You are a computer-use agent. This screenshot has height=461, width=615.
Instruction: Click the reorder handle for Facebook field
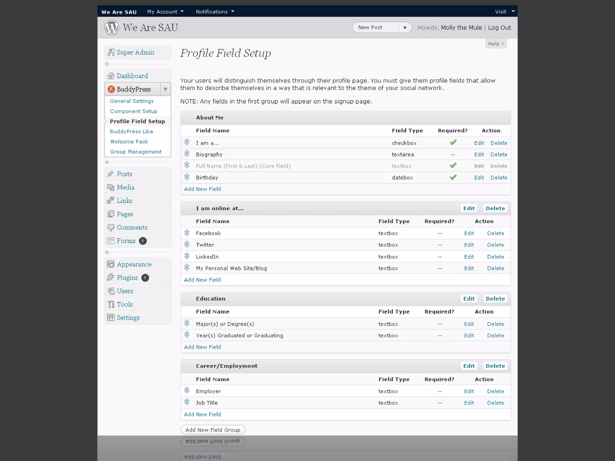coord(187,233)
